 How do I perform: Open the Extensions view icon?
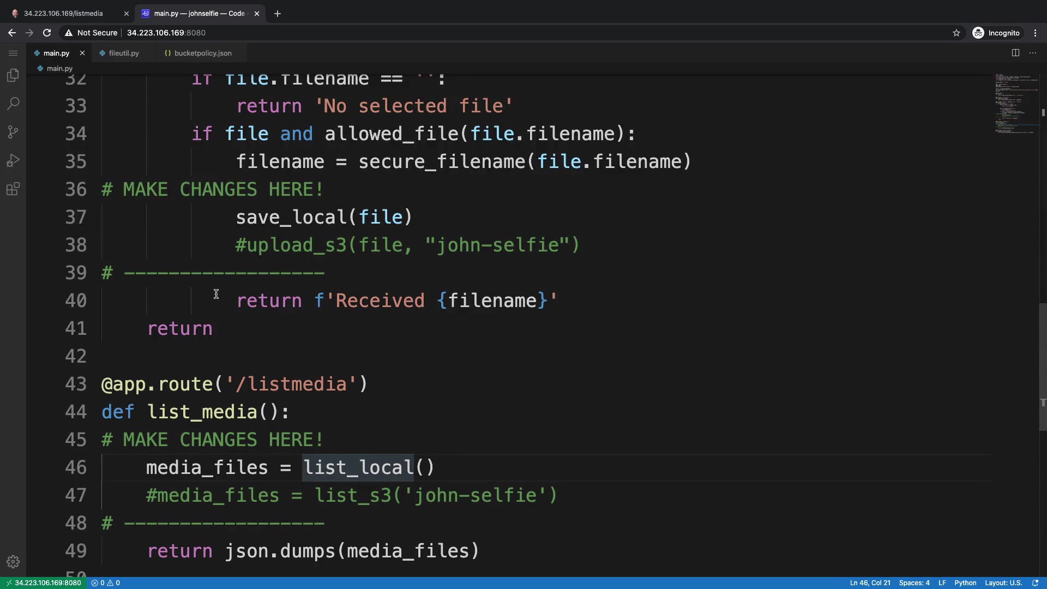coord(13,189)
